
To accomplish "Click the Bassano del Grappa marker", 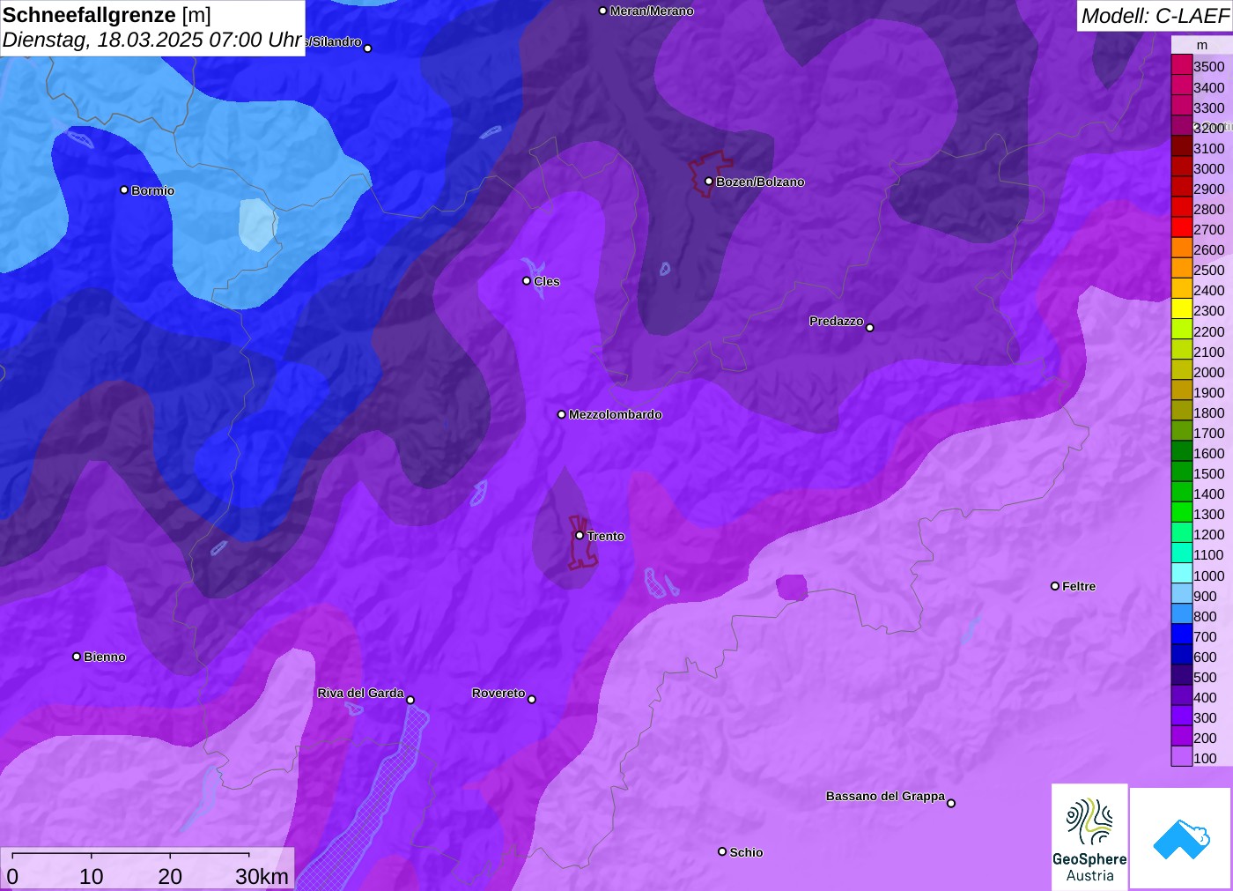I will [x=951, y=803].
